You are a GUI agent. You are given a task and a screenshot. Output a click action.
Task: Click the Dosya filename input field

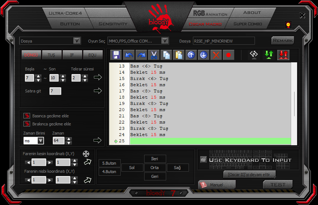coord(224,41)
